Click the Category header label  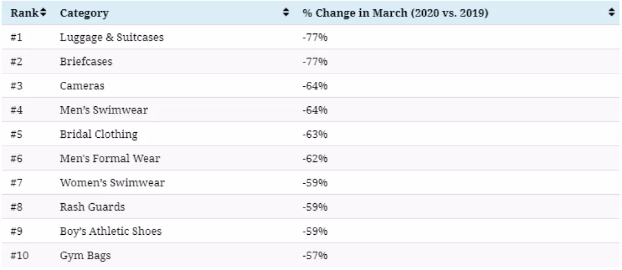pyautogui.click(x=84, y=13)
